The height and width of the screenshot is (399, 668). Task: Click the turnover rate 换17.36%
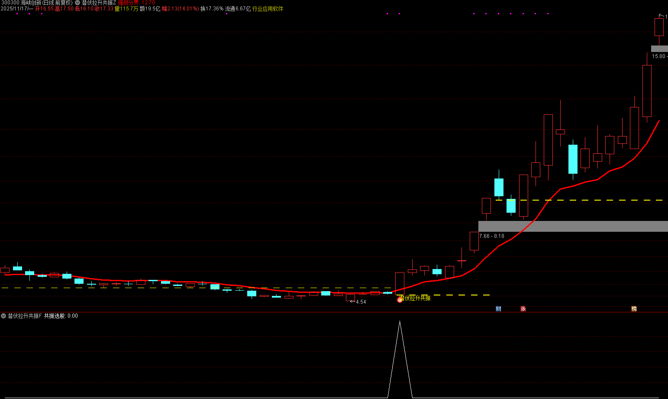click(x=212, y=9)
